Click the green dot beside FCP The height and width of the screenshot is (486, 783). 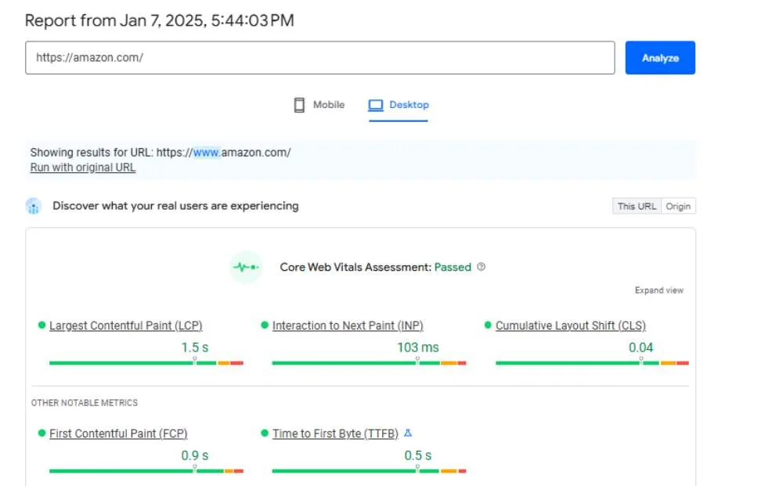(x=42, y=433)
